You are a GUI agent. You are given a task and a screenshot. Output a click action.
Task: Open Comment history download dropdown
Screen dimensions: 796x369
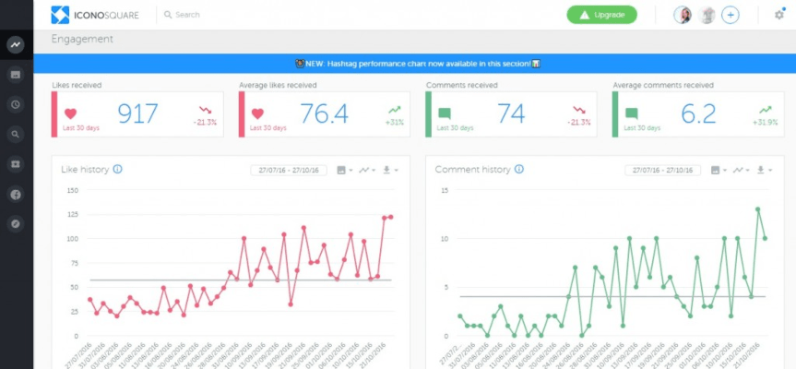click(x=764, y=171)
